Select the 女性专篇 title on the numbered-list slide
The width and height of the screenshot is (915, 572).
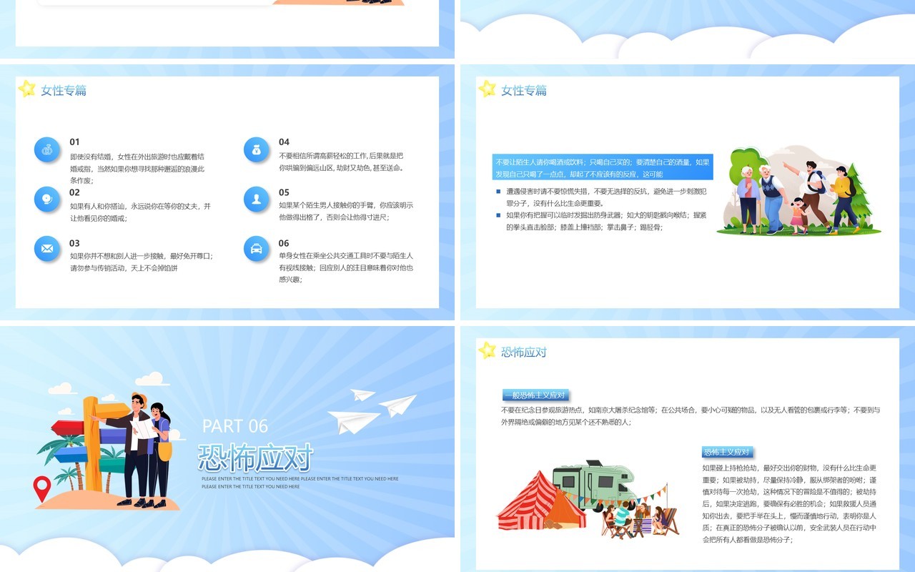64,90
